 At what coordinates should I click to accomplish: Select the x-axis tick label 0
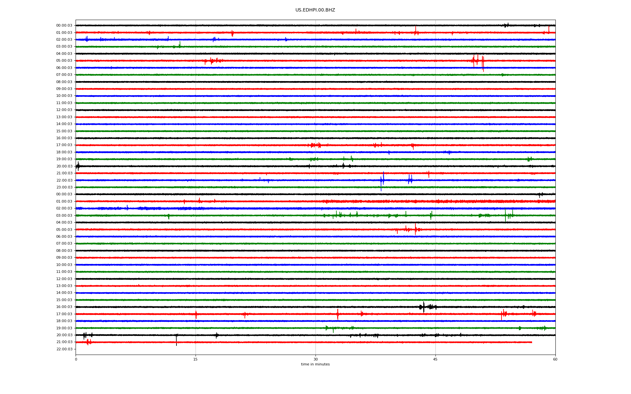(x=76, y=359)
